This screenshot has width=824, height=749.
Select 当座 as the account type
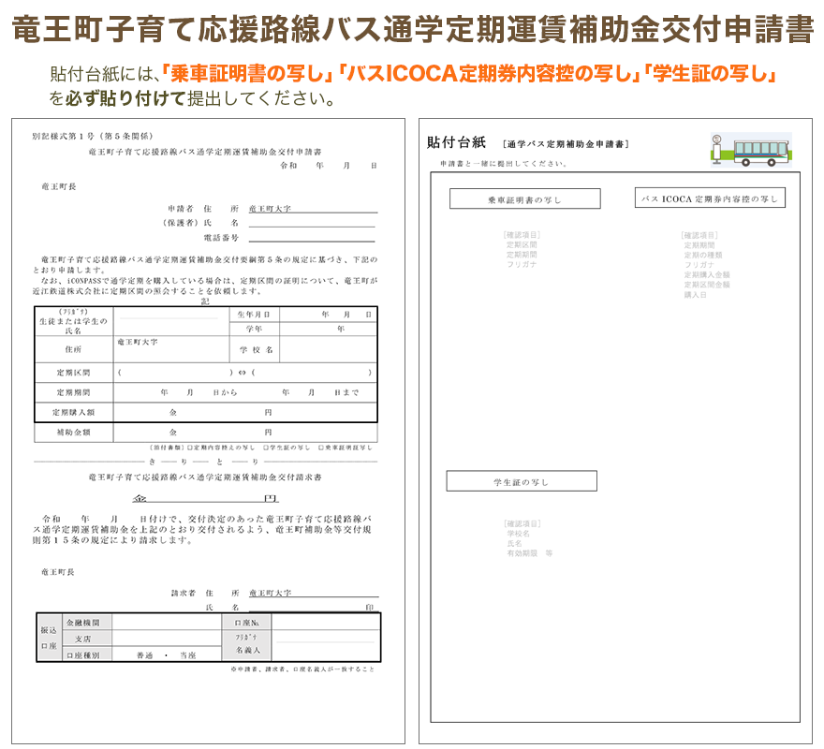(x=187, y=655)
